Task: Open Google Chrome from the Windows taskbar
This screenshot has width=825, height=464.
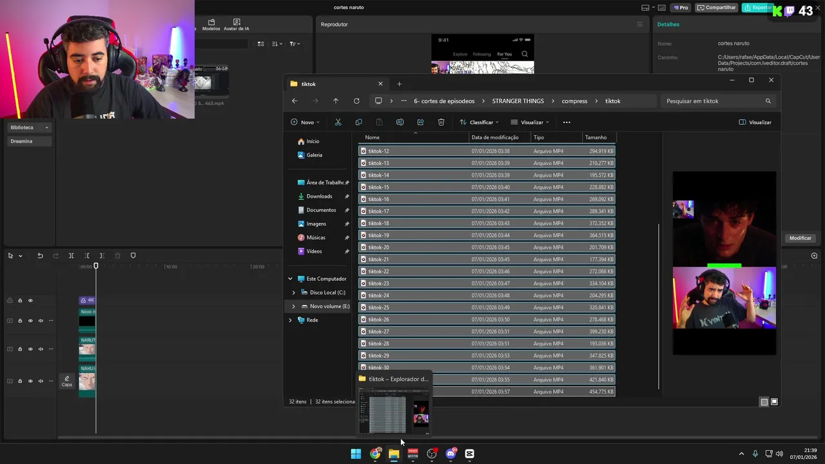Action: coord(374,454)
